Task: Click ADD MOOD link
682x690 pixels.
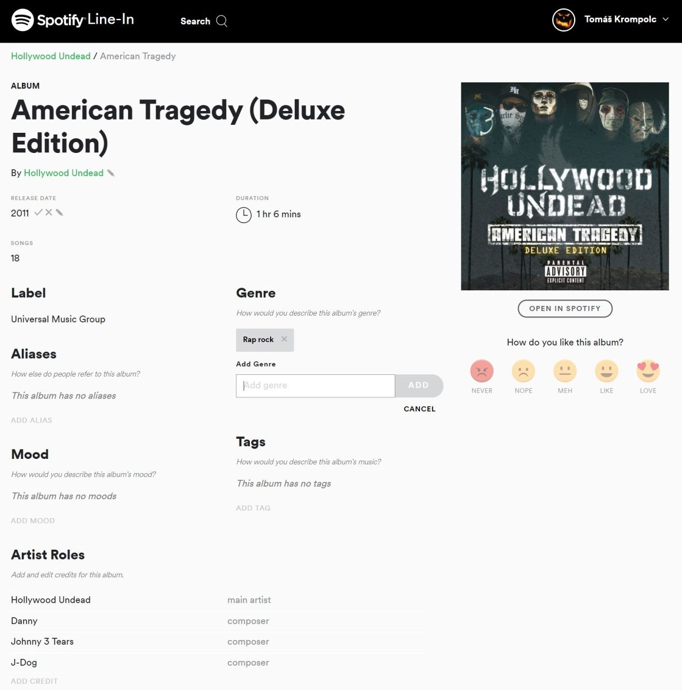Action: 33,520
